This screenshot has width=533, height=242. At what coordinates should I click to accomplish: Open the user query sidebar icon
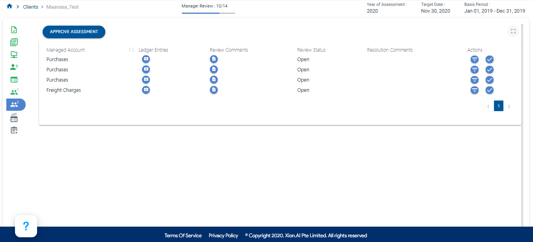[x=14, y=67]
